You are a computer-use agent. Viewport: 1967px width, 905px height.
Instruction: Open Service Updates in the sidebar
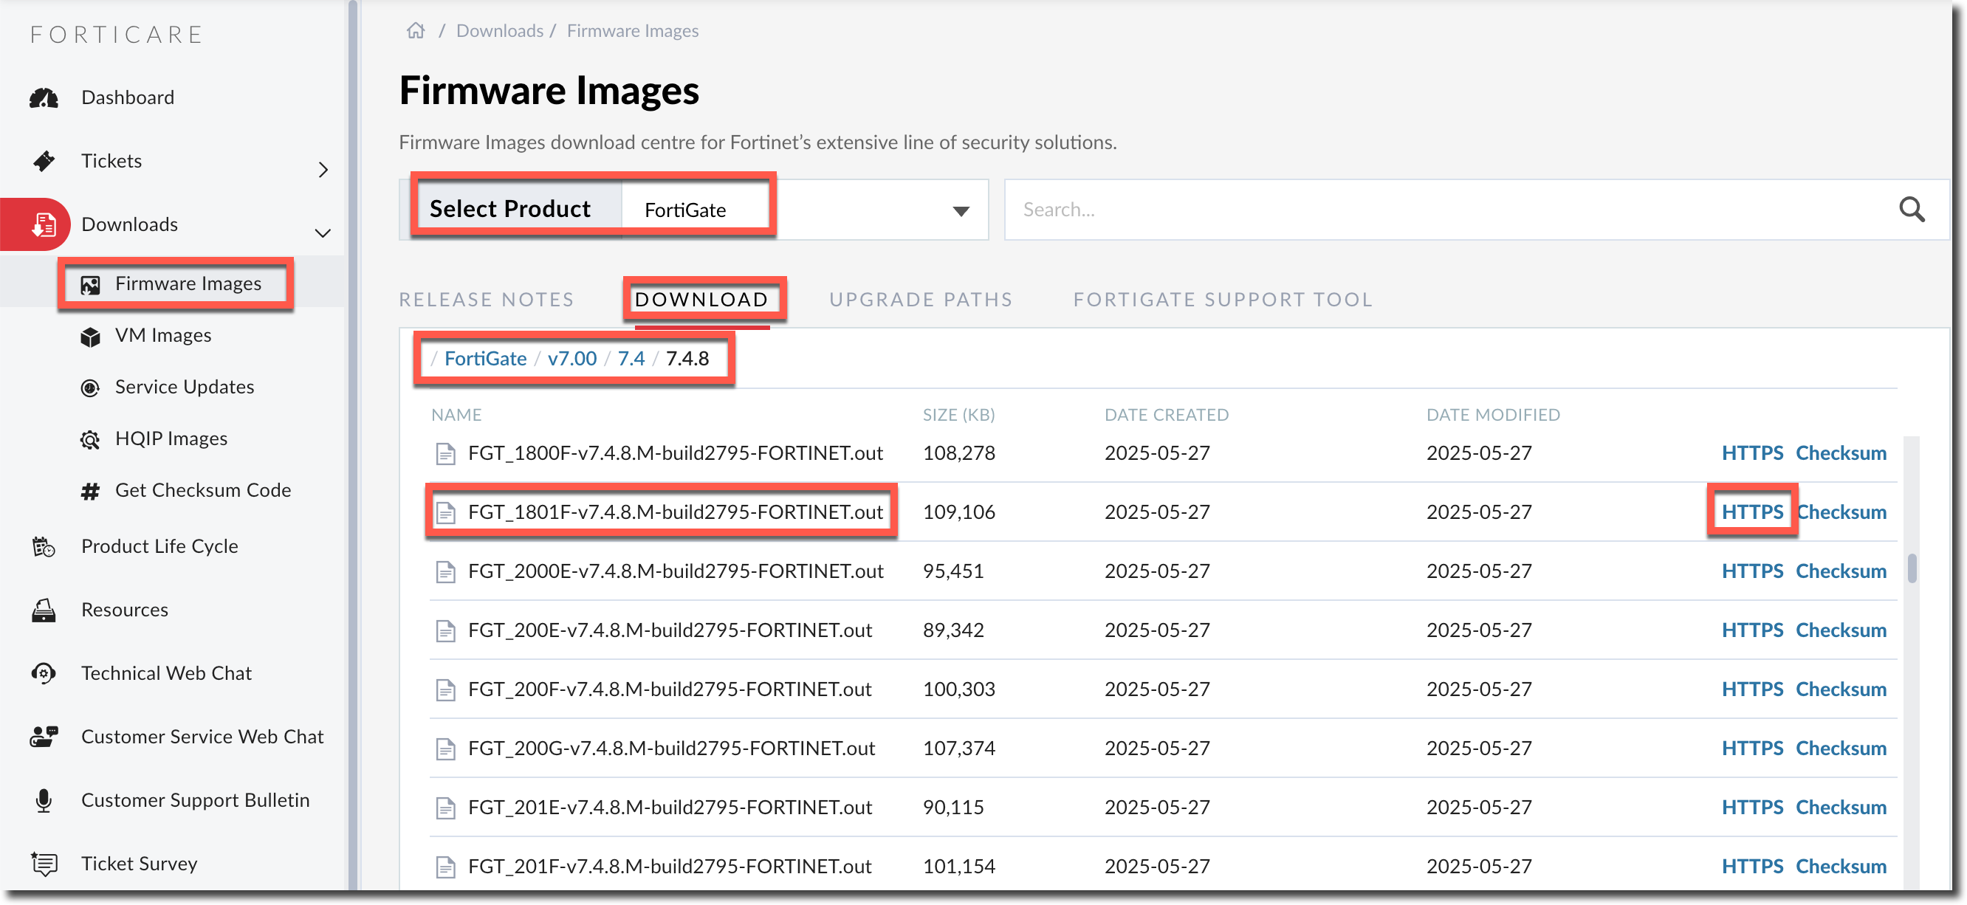[185, 388]
